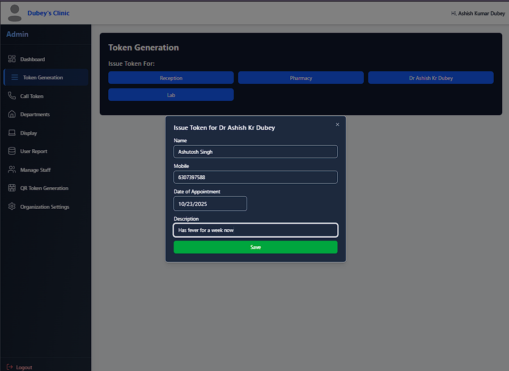Select the Dashboard icon in sidebar
This screenshot has height=371, width=509.
tap(11, 59)
